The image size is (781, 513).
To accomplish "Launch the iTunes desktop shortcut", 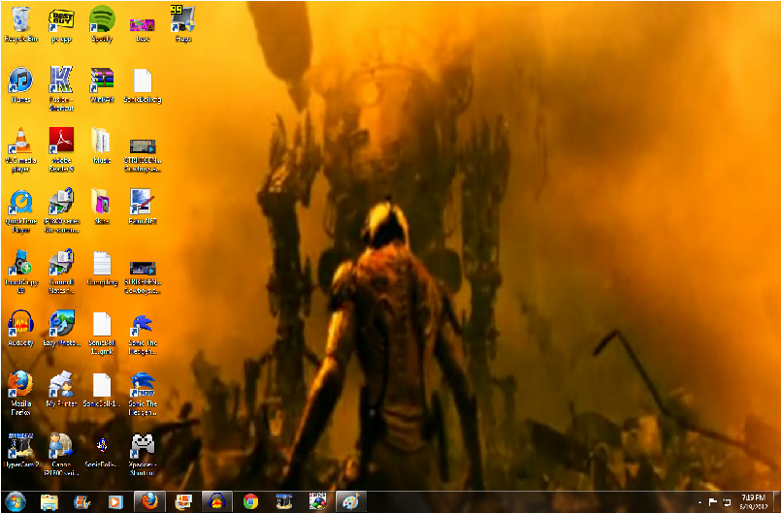I will [x=20, y=85].
